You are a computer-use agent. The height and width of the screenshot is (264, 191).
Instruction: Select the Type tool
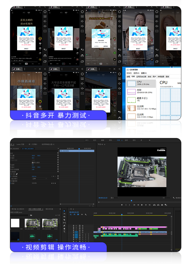tap(64, 232)
